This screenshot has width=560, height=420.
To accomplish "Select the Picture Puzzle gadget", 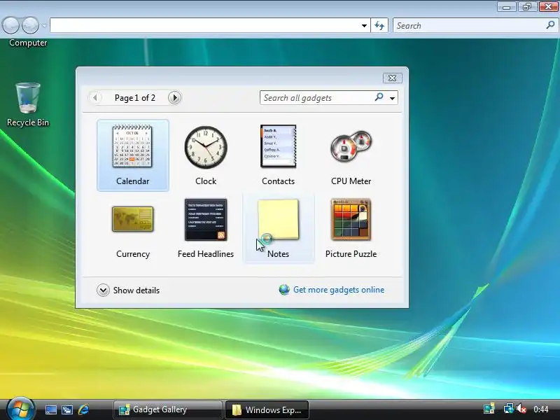I will (351, 228).
